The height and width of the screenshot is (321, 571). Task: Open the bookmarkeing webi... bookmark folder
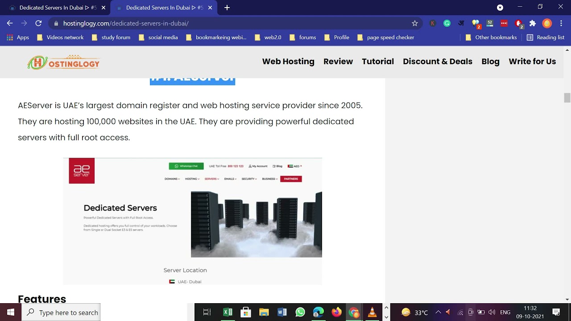[x=216, y=37]
